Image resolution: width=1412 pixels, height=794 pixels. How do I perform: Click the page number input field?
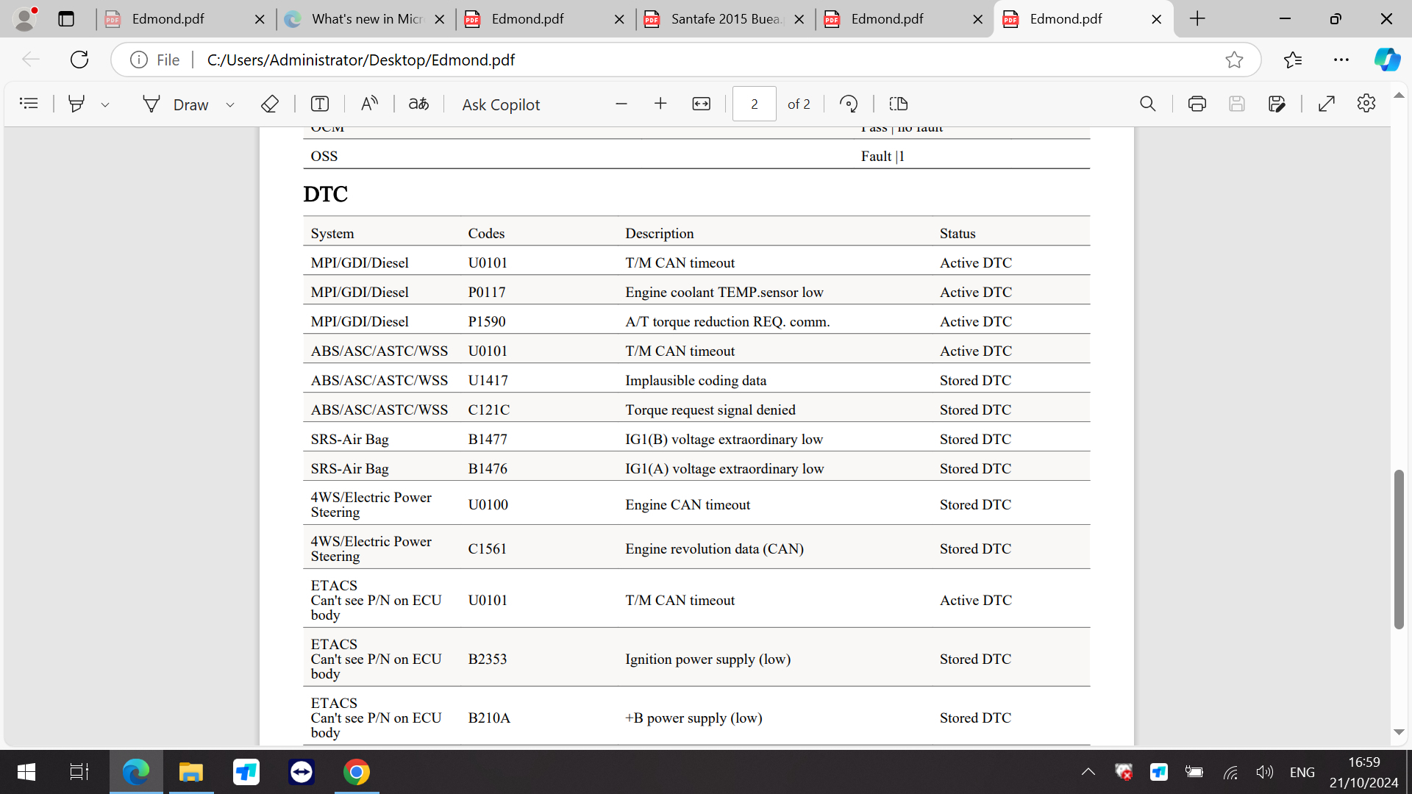tap(754, 104)
